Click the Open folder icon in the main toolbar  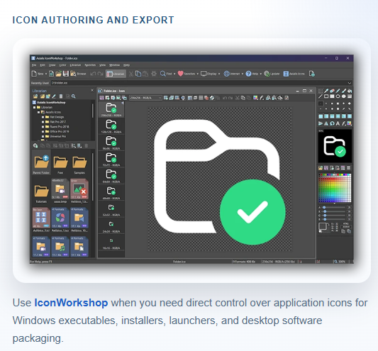[58, 74]
